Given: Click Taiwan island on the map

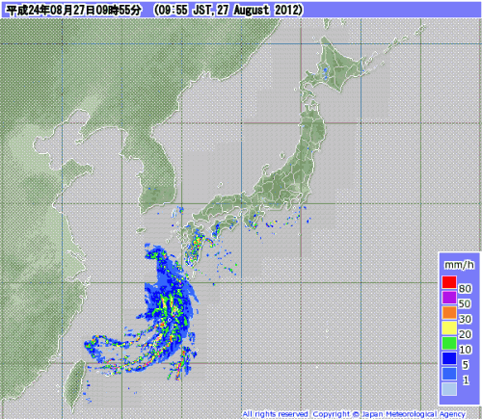Looking at the screenshot, I should [x=74, y=383].
